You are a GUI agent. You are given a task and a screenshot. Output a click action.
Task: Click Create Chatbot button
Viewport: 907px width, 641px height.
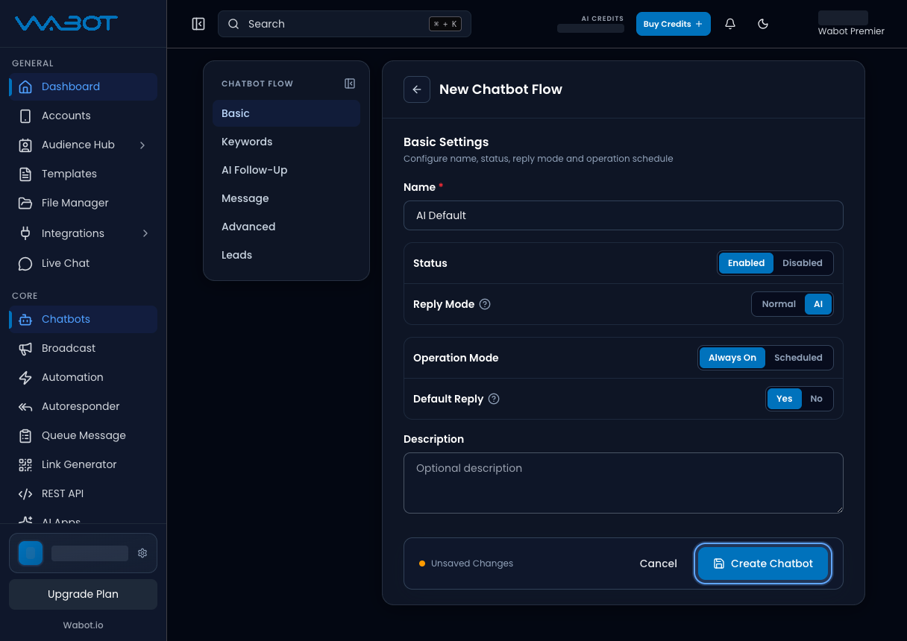764,563
